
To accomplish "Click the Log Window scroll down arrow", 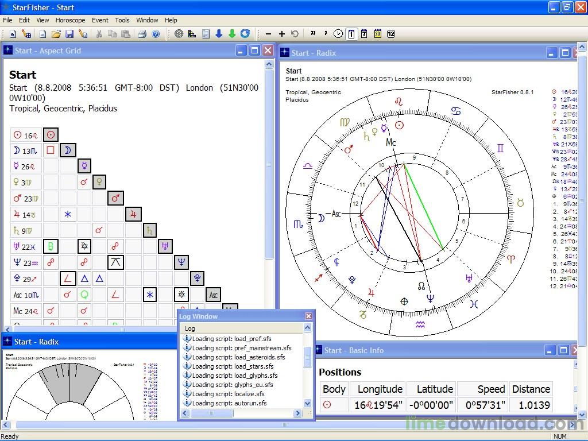I will tap(308, 404).
